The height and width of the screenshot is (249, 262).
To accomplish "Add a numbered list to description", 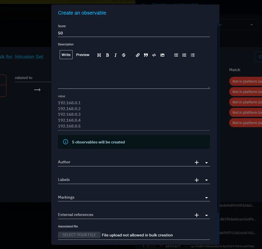I will click(184, 55).
